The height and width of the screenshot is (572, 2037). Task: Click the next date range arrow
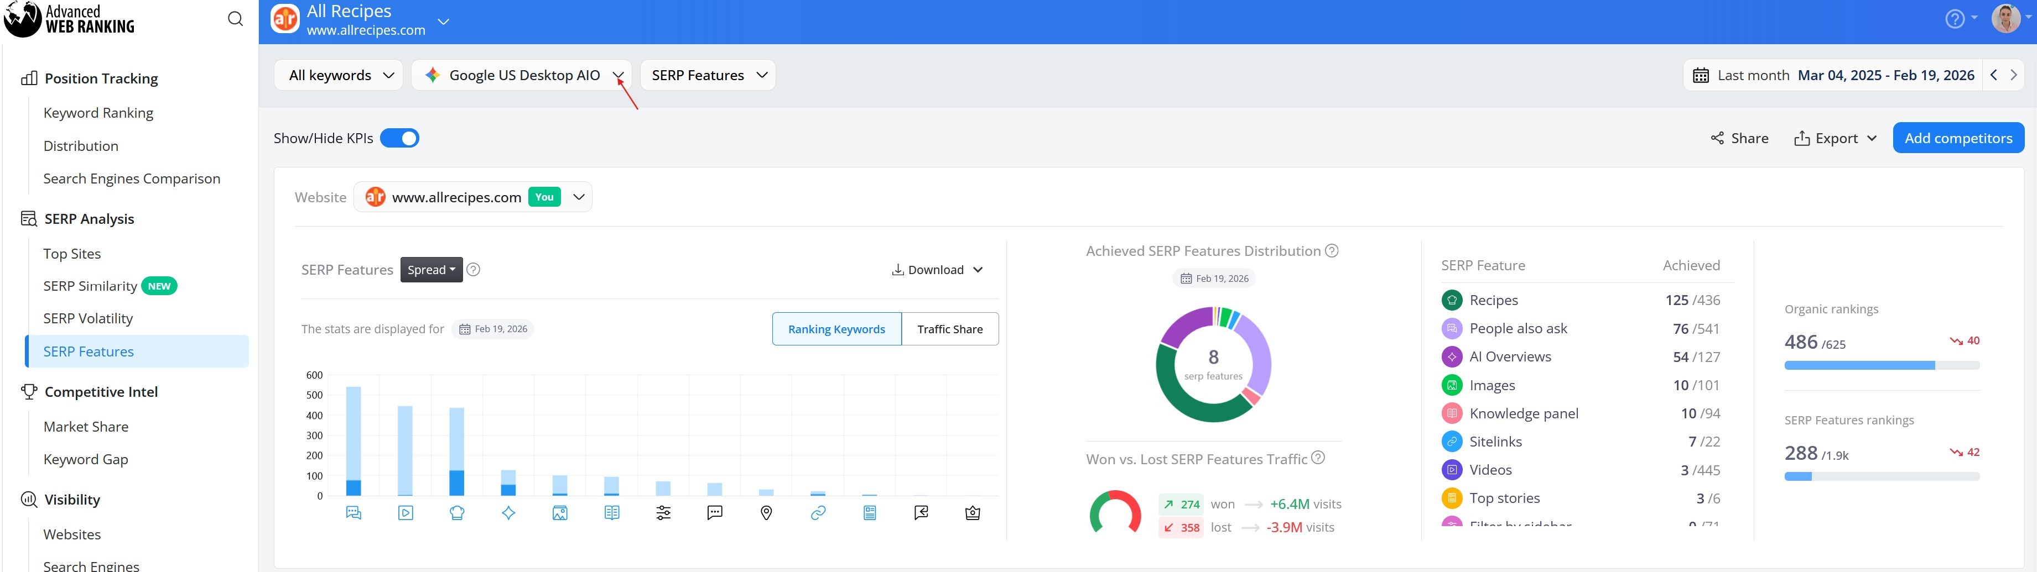(x=2013, y=75)
